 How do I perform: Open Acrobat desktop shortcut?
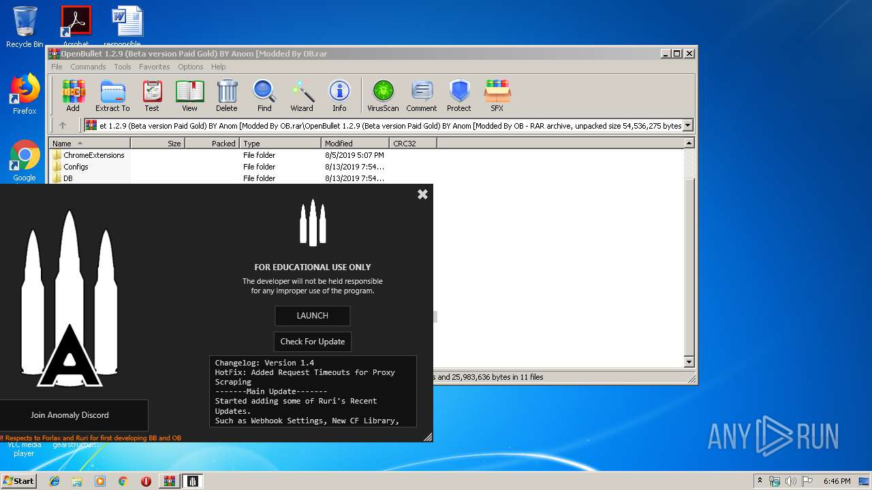click(x=76, y=27)
